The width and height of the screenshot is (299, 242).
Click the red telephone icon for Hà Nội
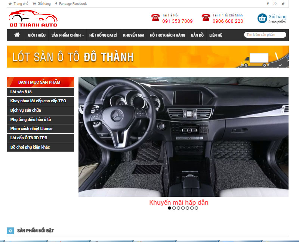click(155, 17)
